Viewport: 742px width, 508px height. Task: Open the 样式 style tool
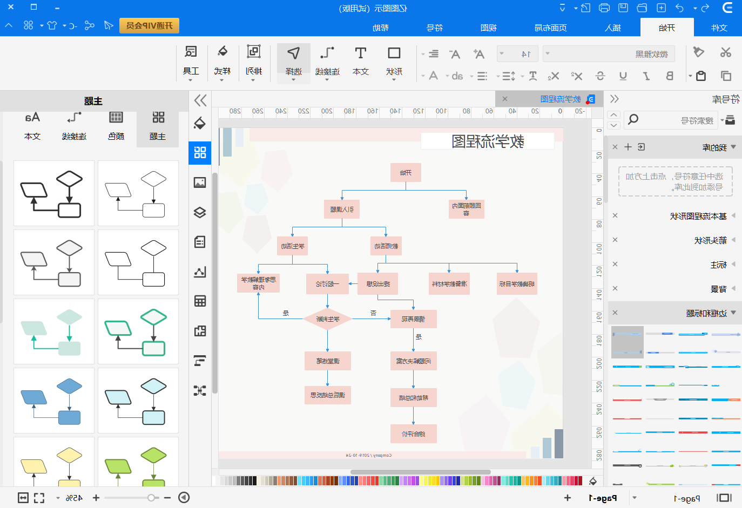click(x=222, y=63)
